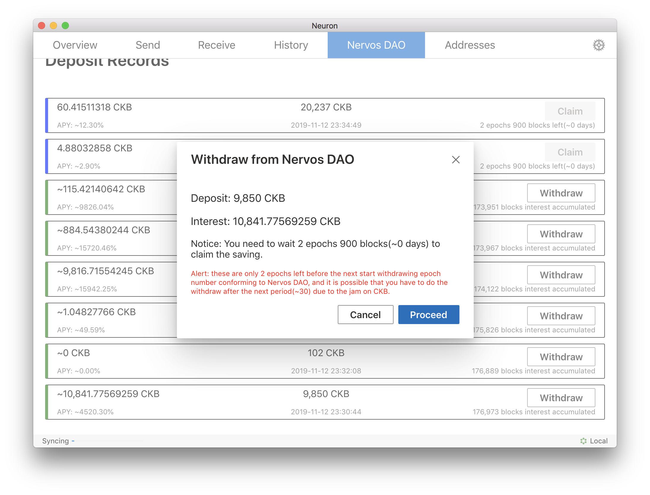Select the ~1.04827766 CKB interest value
Screen dimensions: 650x495
click(x=96, y=312)
